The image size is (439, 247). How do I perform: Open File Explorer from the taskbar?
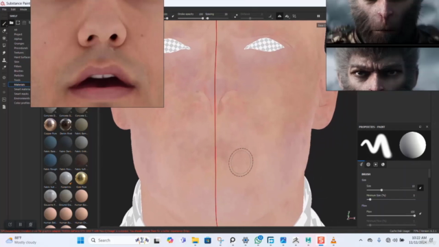195,240
